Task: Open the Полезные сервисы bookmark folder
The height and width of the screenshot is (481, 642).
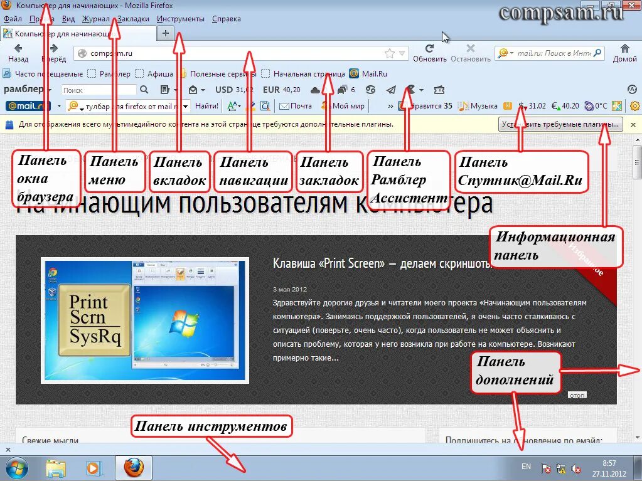Action: coord(217,74)
